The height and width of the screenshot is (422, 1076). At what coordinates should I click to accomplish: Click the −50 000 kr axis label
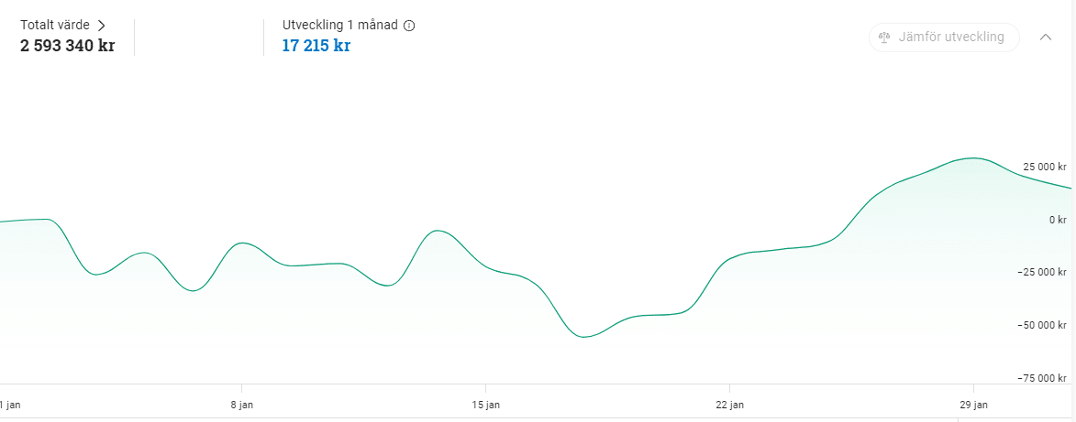[1041, 325]
